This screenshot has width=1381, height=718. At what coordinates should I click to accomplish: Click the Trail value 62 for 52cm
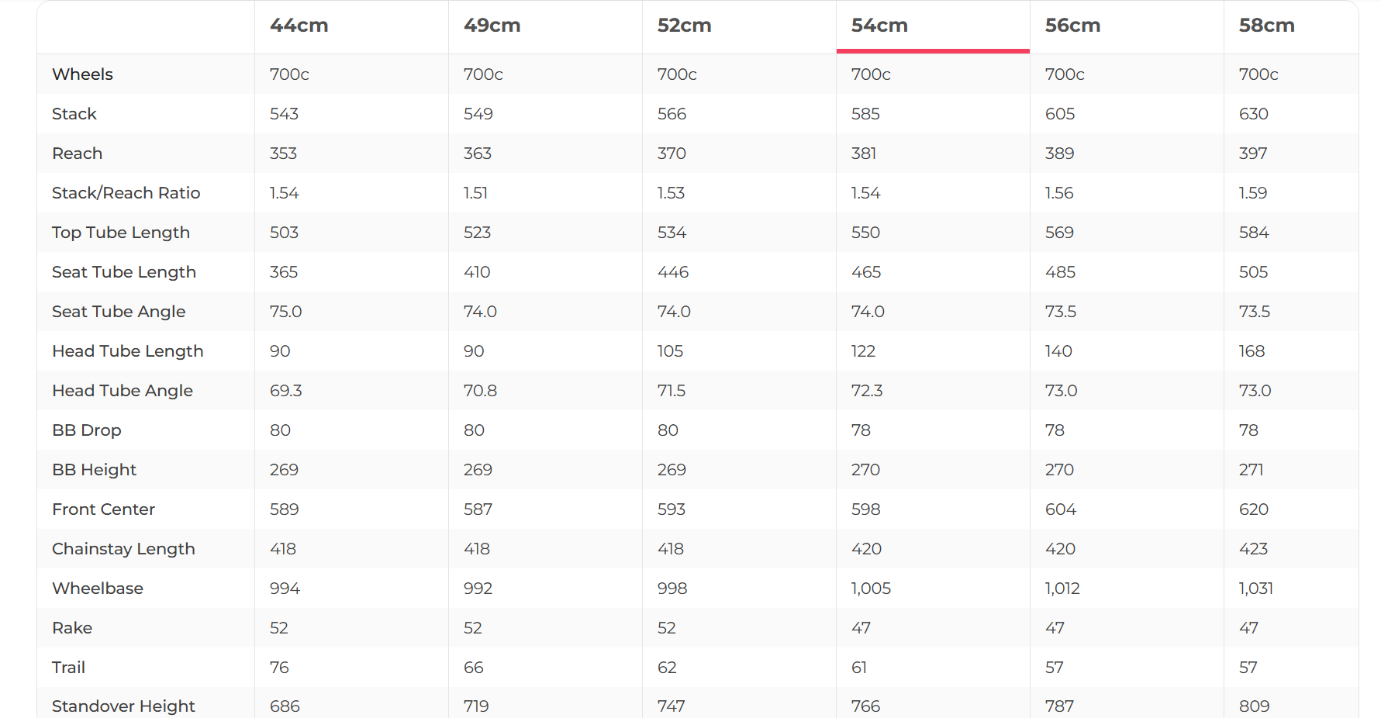667,668
